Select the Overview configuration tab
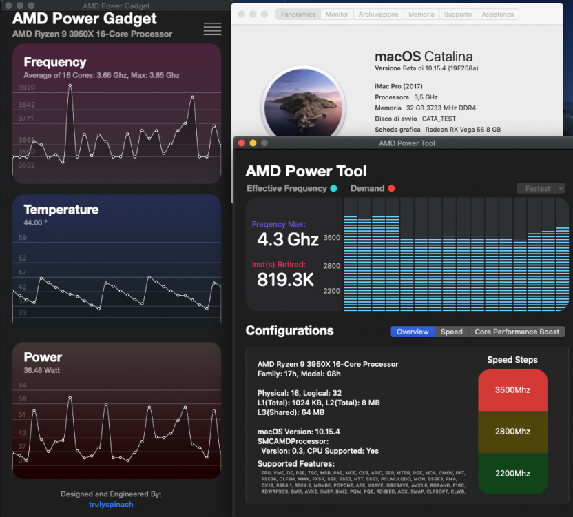 (413, 332)
